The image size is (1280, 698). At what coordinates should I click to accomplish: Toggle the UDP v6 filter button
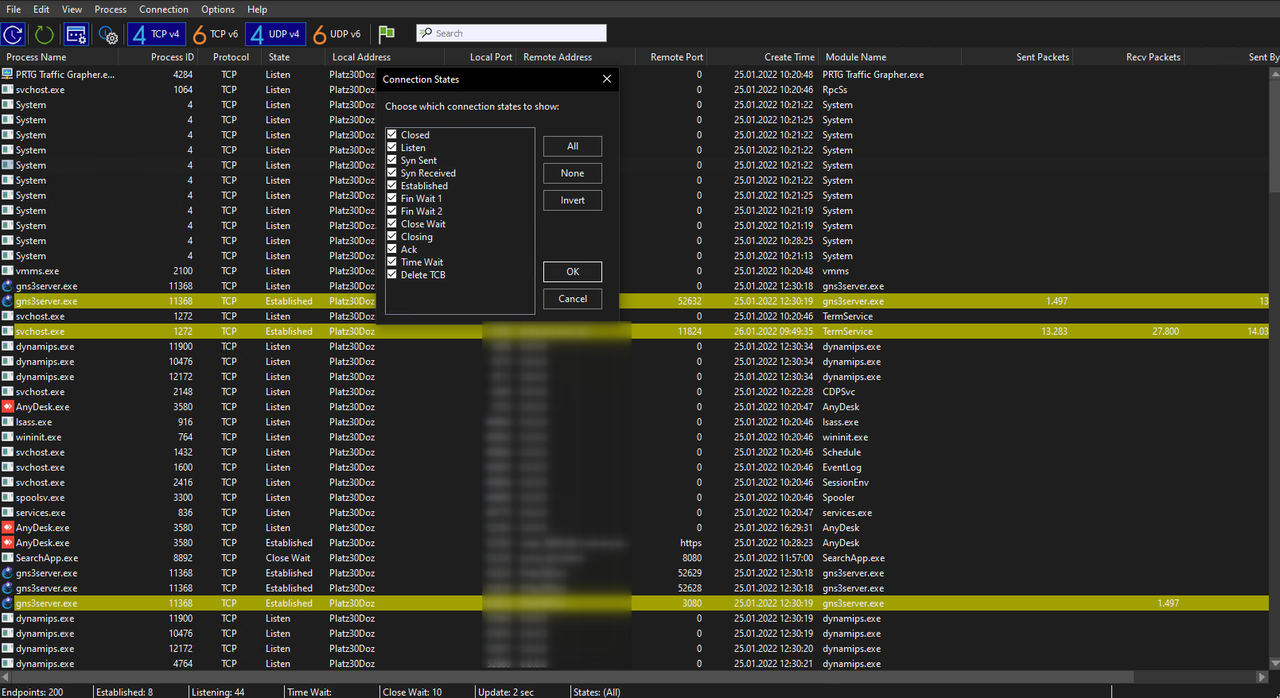pos(337,34)
